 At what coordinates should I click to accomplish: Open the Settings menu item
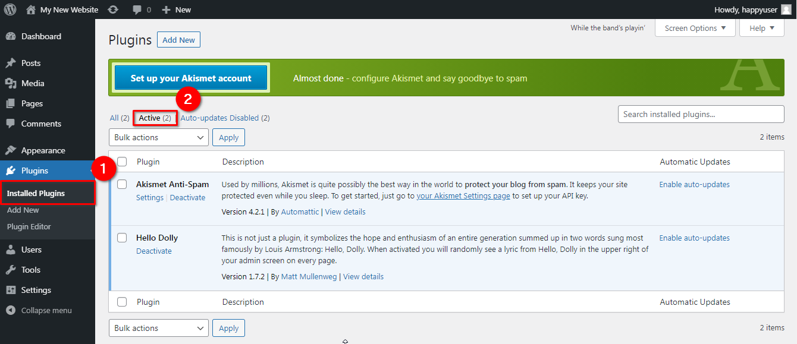tap(48, 290)
